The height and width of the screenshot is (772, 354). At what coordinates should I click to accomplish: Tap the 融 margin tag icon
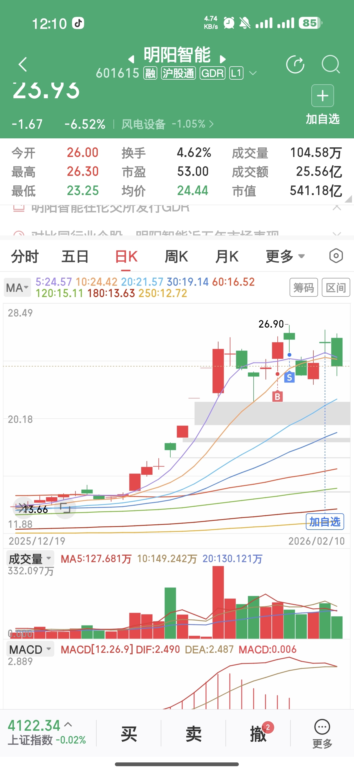click(x=150, y=73)
